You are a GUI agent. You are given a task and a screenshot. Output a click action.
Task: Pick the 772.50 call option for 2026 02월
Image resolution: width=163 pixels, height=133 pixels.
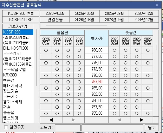pyautogui.click(x=79, y=69)
